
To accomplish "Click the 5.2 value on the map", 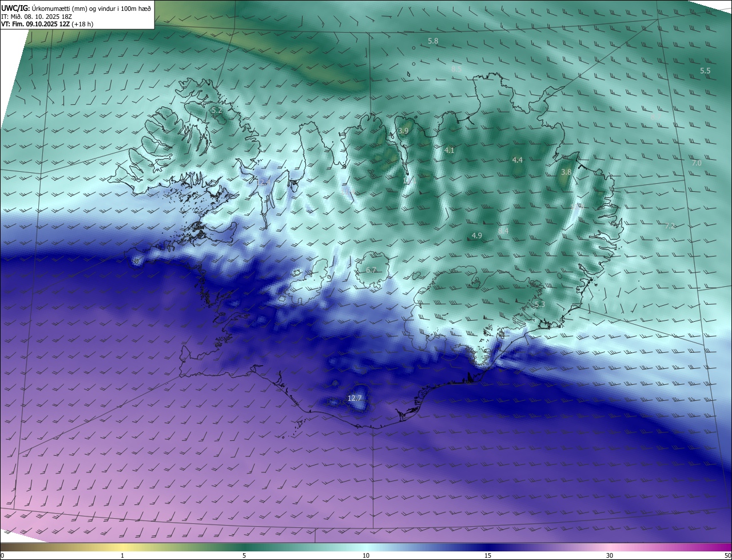I will coord(216,110).
